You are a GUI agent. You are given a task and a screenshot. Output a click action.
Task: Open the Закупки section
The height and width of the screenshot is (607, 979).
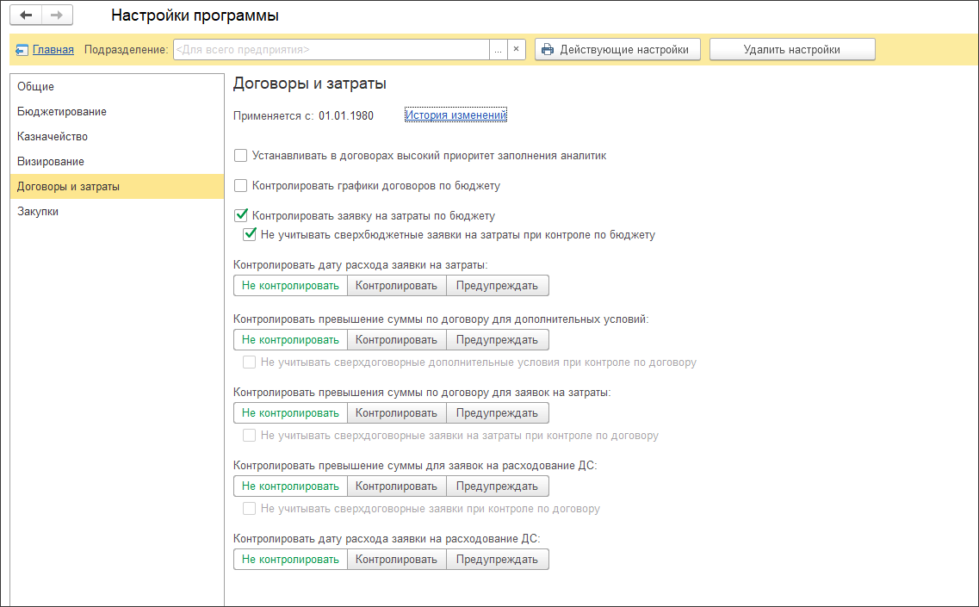click(38, 212)
